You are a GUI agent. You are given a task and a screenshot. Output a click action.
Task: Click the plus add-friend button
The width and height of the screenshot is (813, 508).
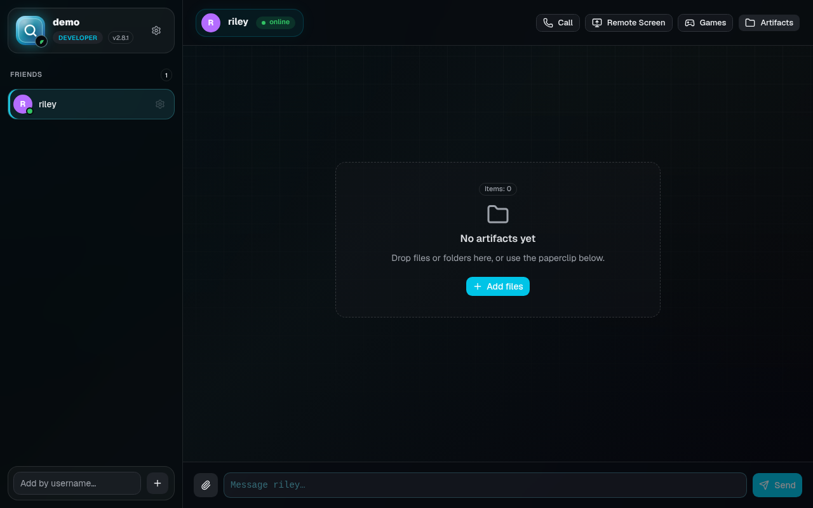click(x=158, y=483)
